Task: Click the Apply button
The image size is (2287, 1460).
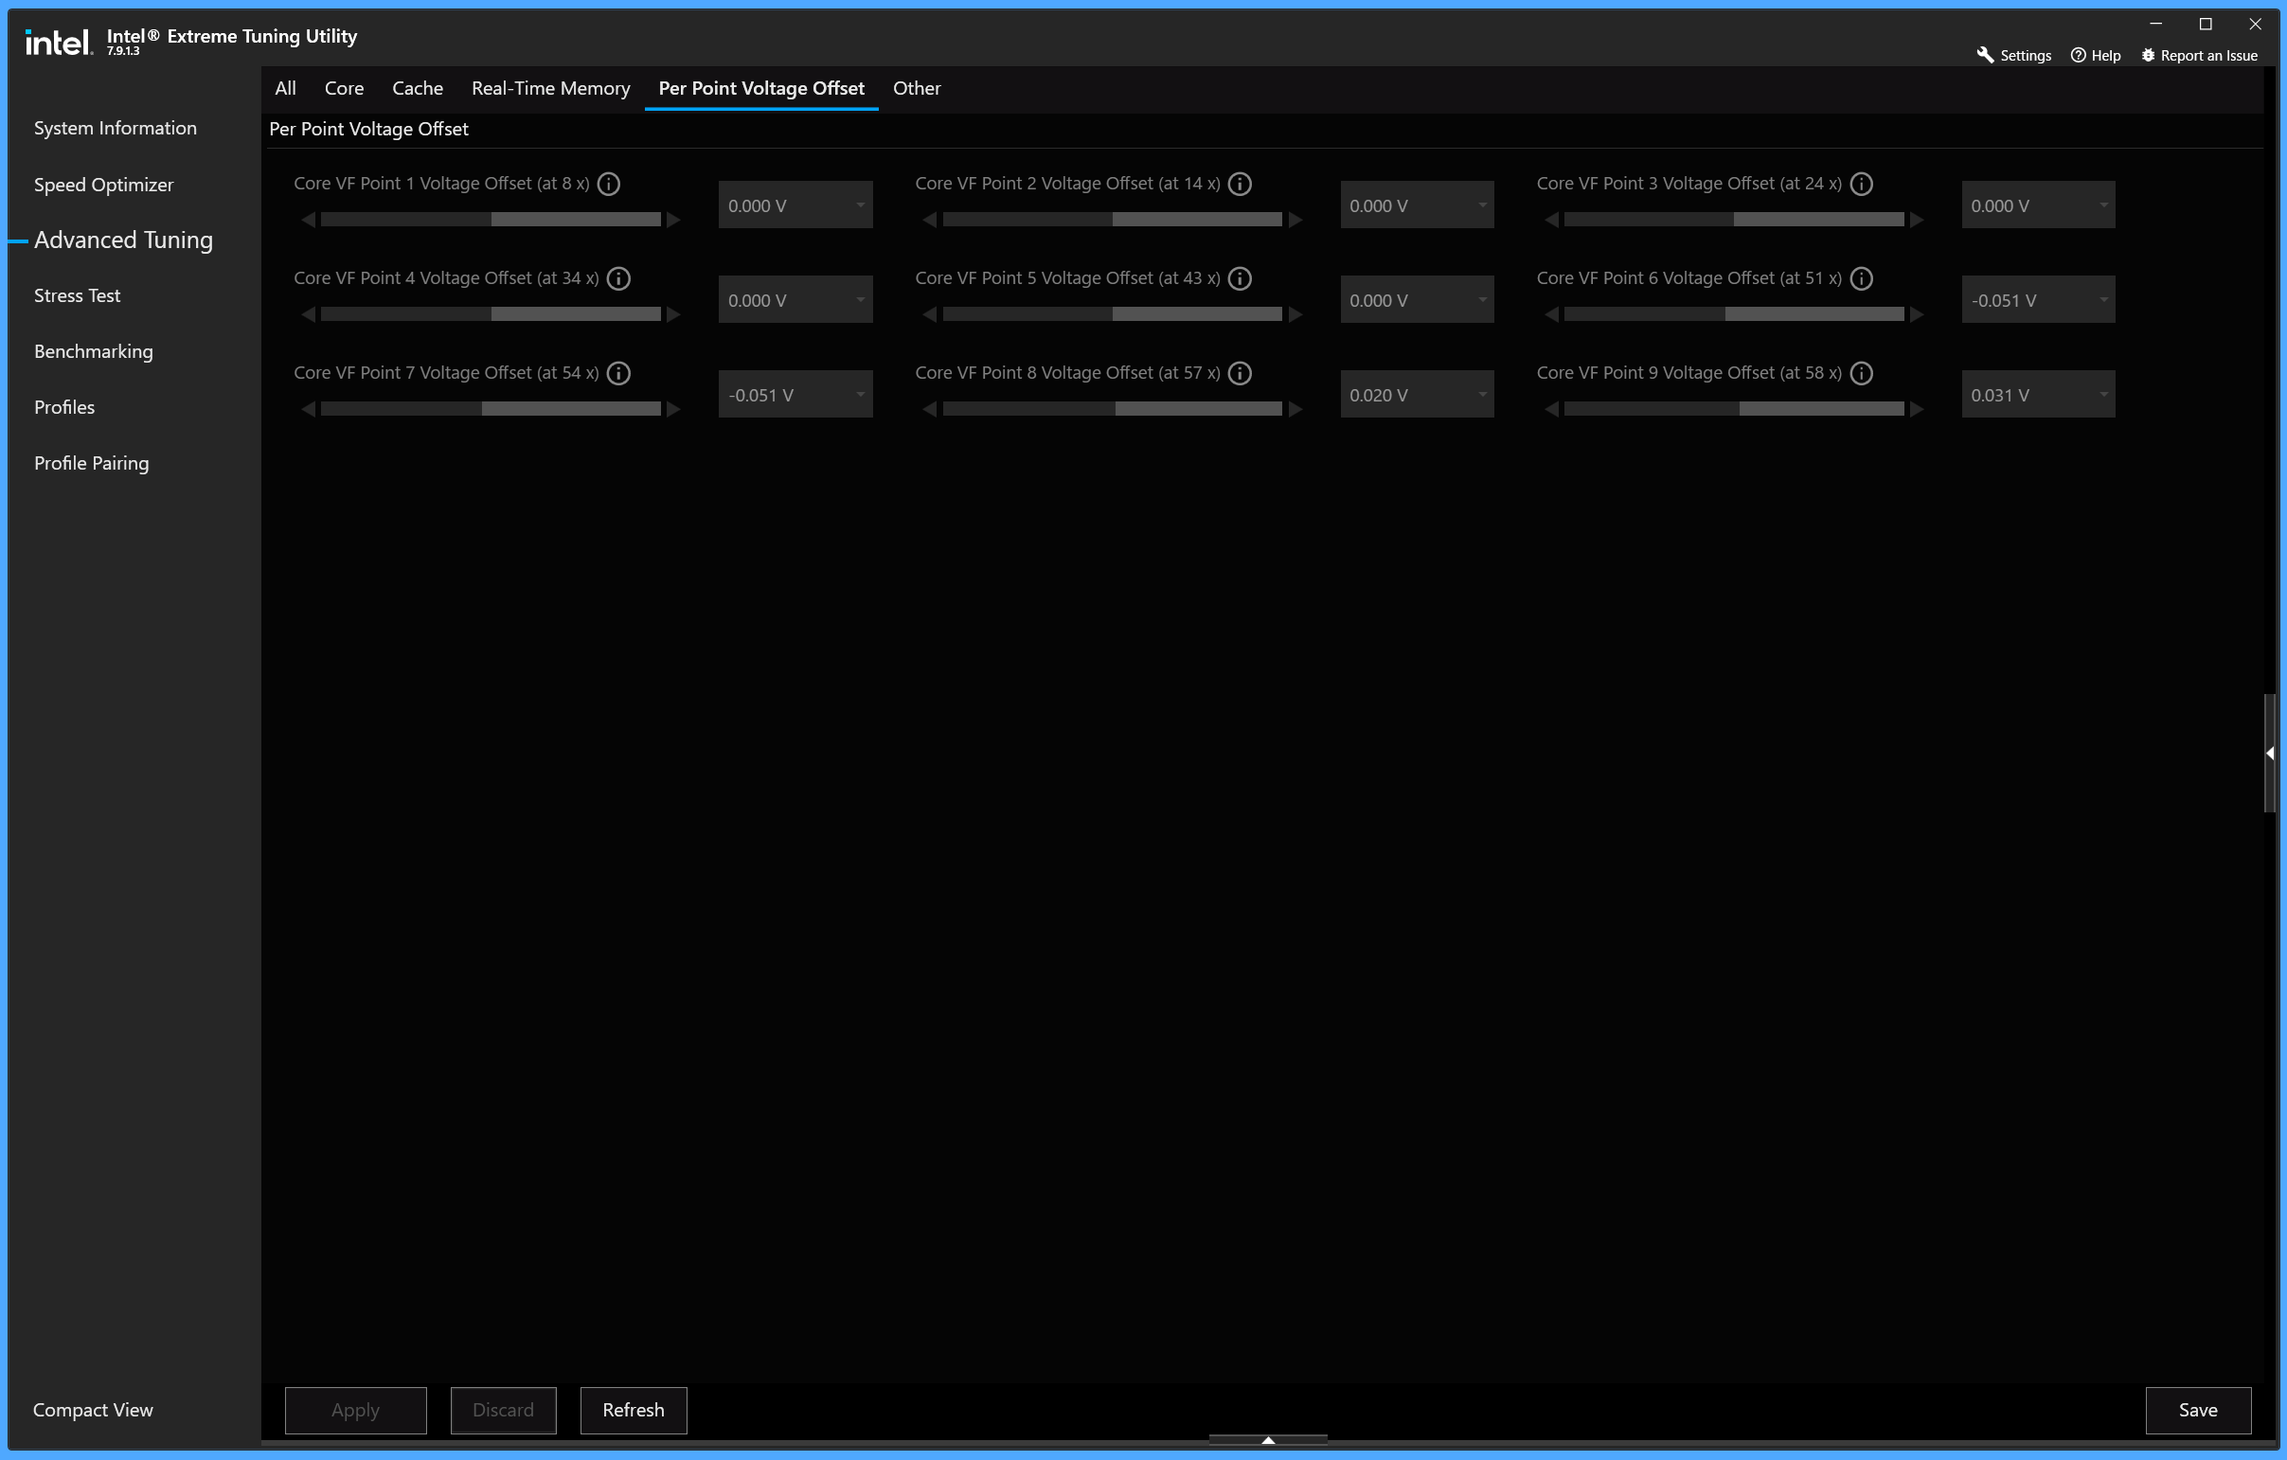Action: [x=355, y=1410]
